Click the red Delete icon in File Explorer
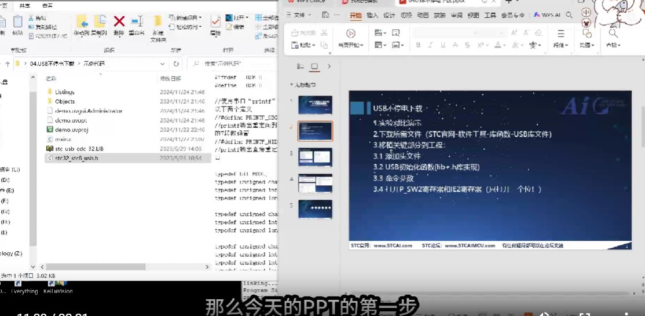The height and width of the screenshot is (316, 645). pyautogui.click(x=119, y=21)
